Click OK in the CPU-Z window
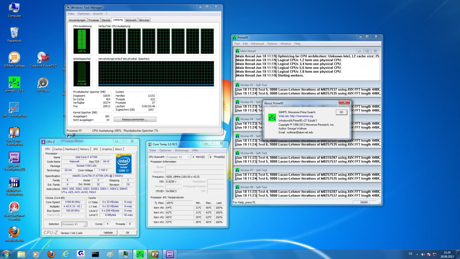 point(128,233)
